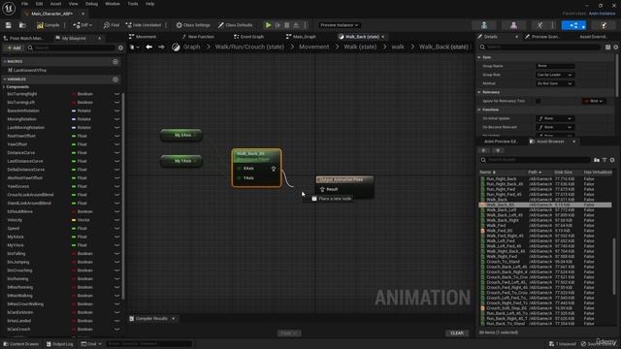621x349 pixels.
Task: Open the Edit menu
Action: click(39, 4)
